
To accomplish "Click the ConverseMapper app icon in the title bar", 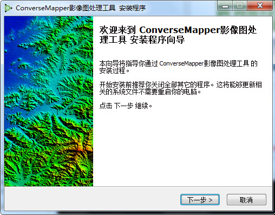I will 8,8.
